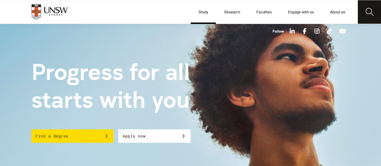The width and height of the screenshot is (381, 166).
Task: Expand the About us menu
Action: [x=338, y=12]
